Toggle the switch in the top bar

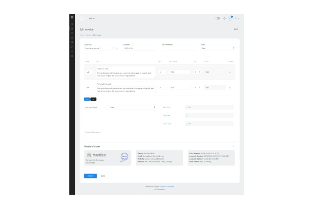[x=217, y=18]
